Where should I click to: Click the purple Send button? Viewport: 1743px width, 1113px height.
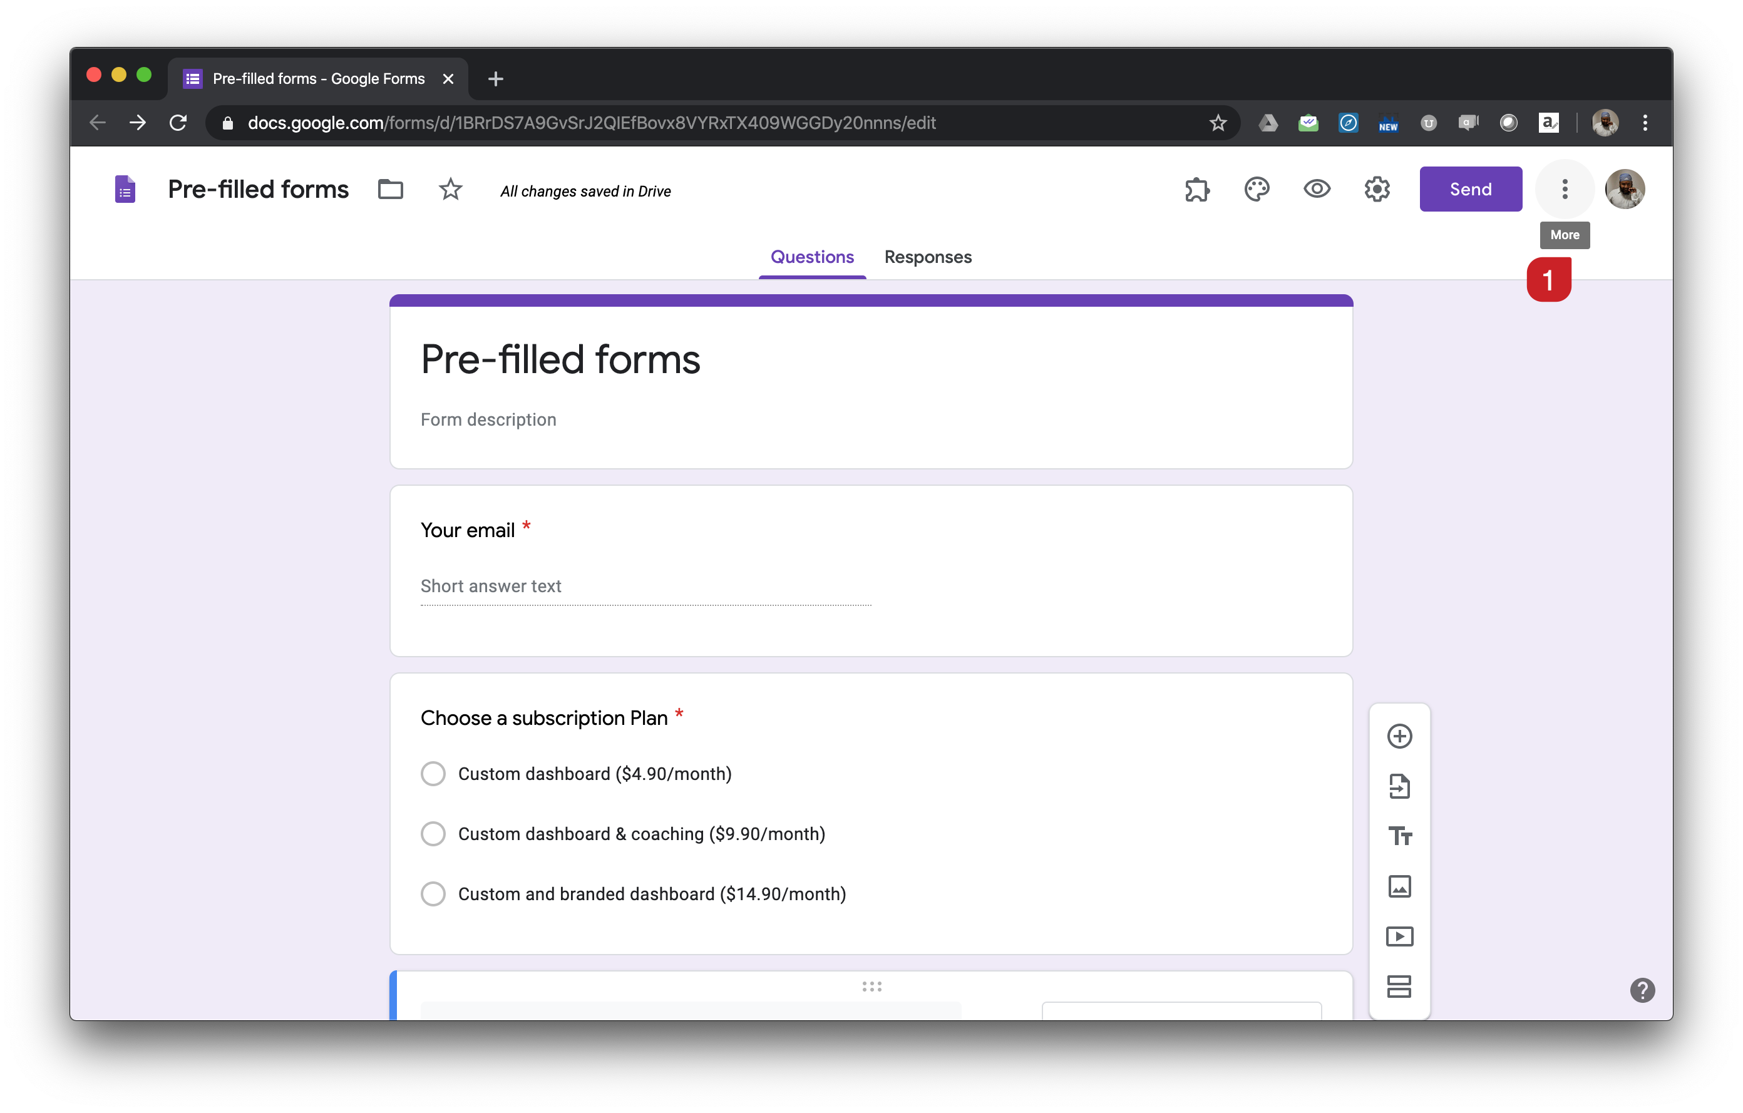click(1470, 190)
